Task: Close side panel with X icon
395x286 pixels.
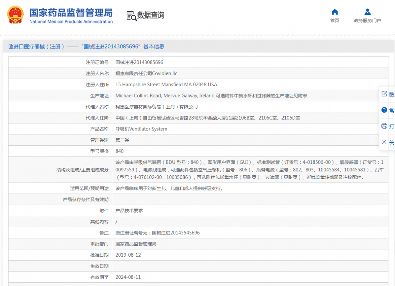Action: point(384,142)
